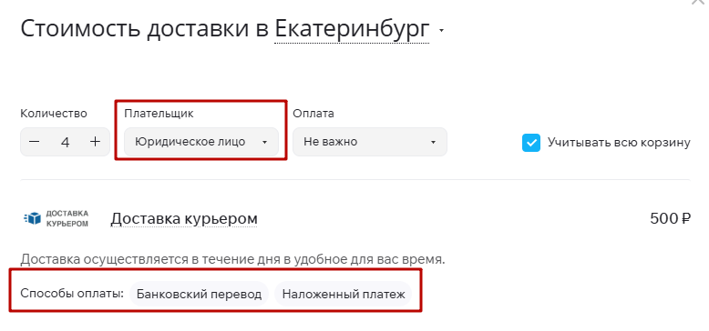Click the delivery time description text
Screen dimensions: 709x331
point(233,260)
